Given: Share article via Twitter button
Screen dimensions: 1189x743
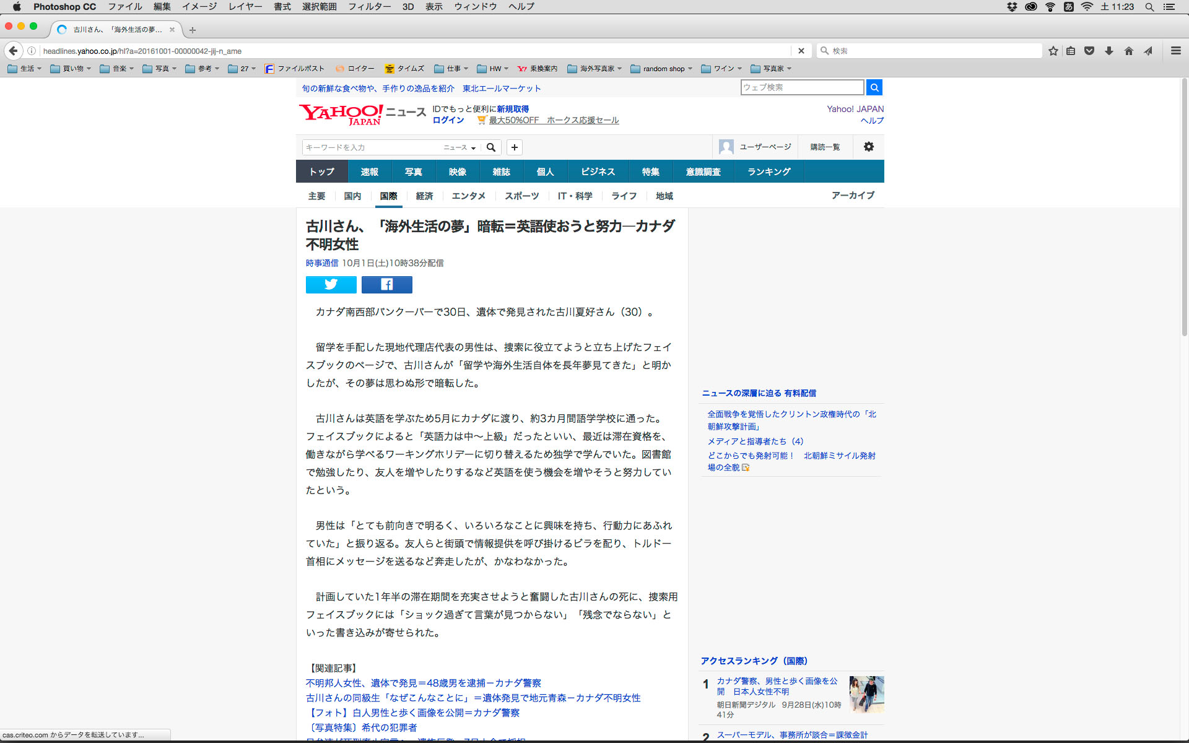Looking at the screenshot, I should (331, 284).
